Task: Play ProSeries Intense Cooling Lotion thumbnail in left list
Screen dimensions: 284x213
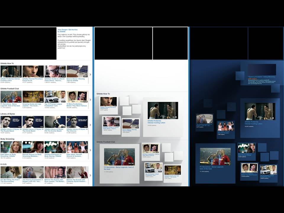Action: coord(11,72)
